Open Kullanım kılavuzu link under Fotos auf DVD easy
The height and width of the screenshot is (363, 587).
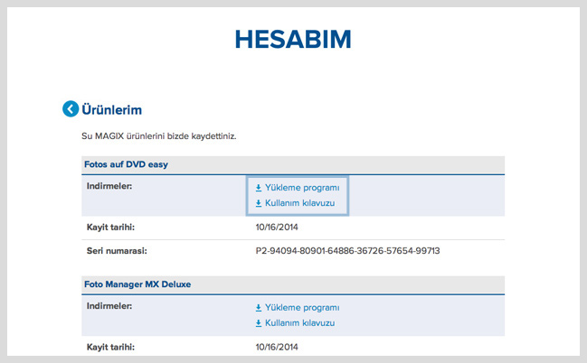pyautogui.click(x=300, y=203)
